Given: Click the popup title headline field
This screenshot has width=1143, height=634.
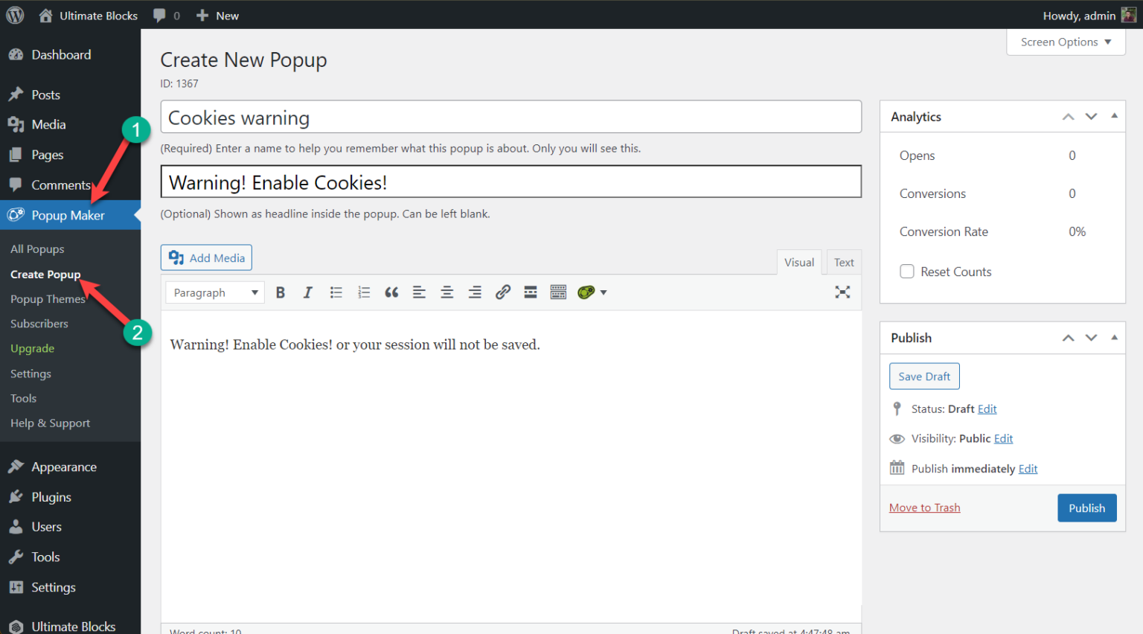Looking at the screenshot, I should (x=510, y=182).
